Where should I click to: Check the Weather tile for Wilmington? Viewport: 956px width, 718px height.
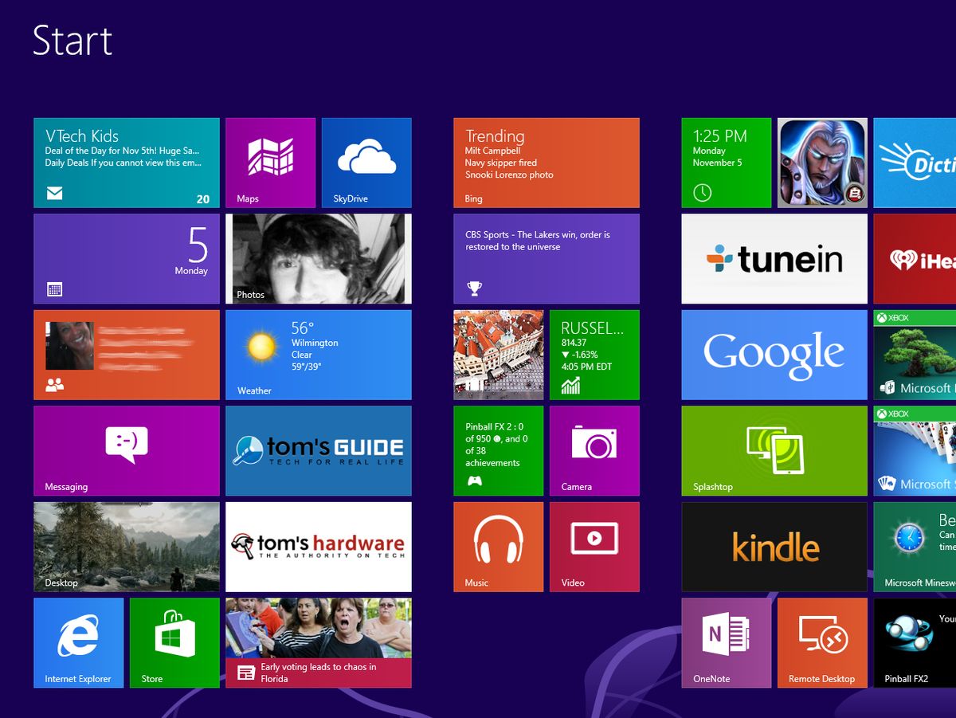[319, 355]
